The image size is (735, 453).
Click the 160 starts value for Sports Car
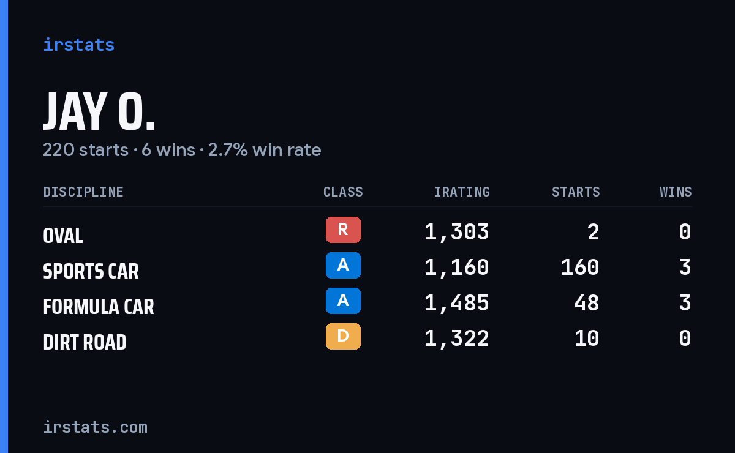coord(580,267)
